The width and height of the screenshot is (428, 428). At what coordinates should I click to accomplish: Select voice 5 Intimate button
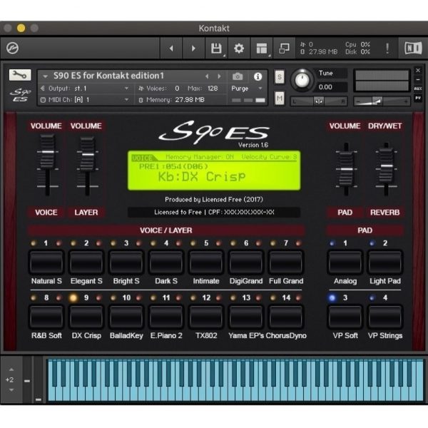click(206, 263)
